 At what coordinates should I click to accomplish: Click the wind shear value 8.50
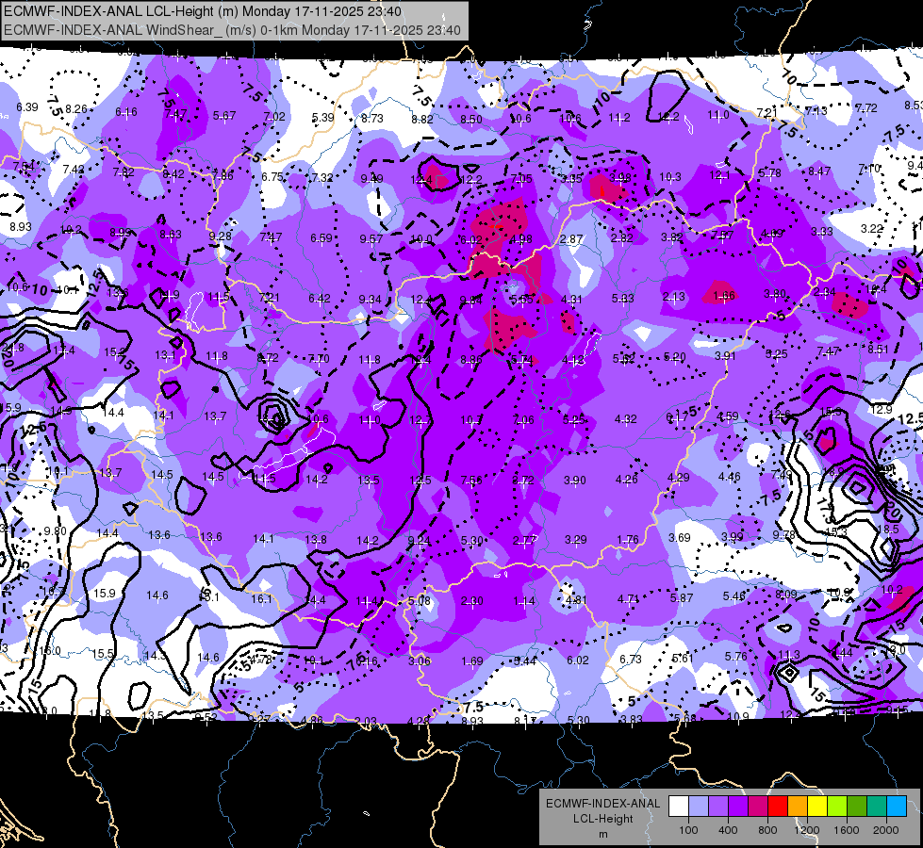(470, 120)
